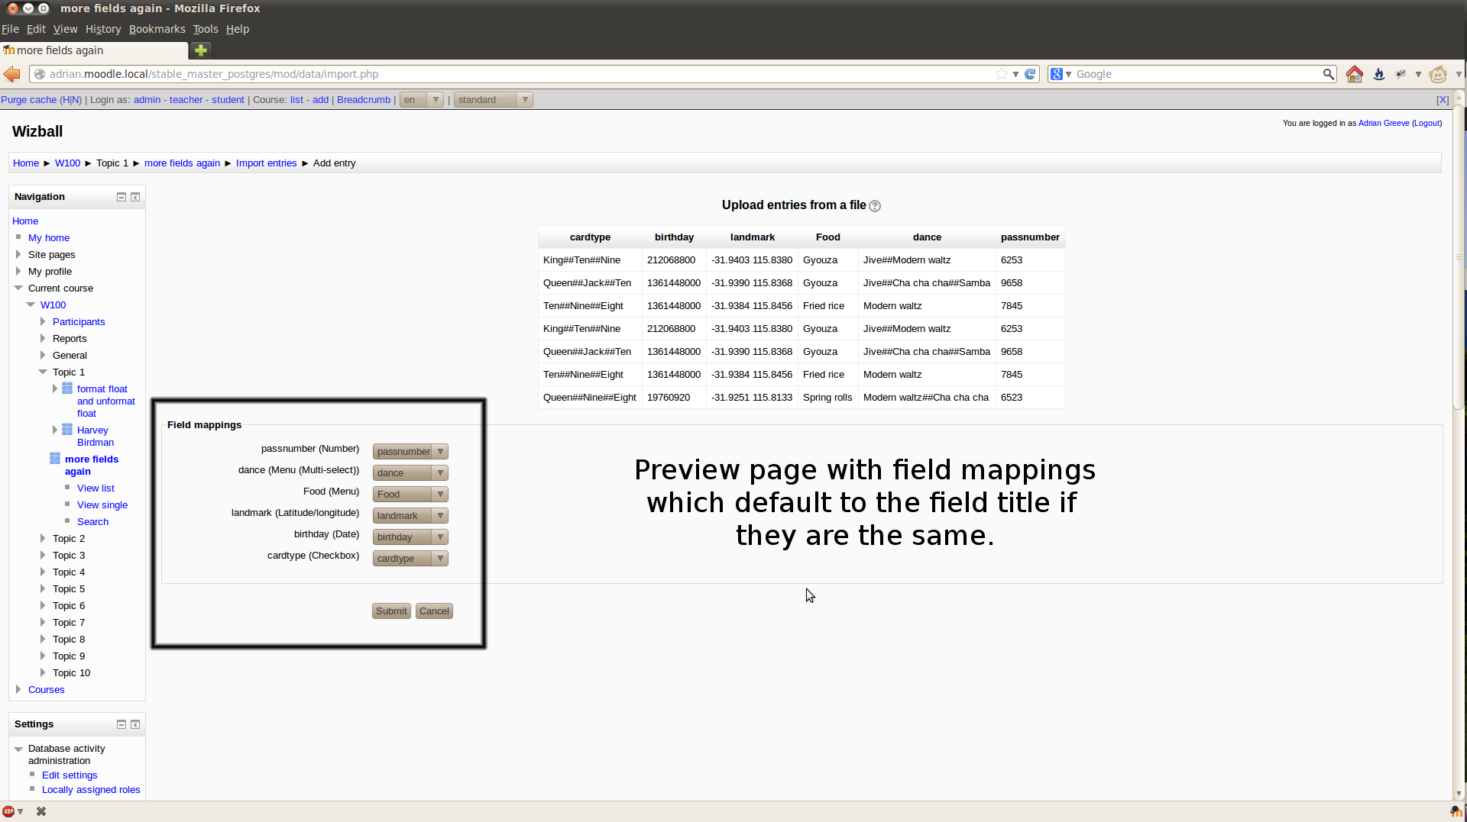Hide the Settings block with the minus icon
Viewport: 1467px width, 822px height.
(121, 724)
